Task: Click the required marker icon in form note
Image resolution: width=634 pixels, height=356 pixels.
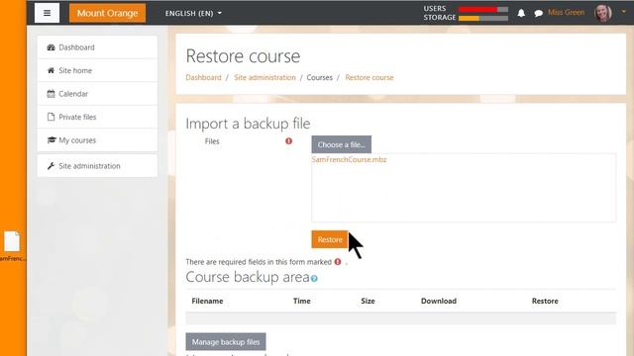Action: pos(338,261)
